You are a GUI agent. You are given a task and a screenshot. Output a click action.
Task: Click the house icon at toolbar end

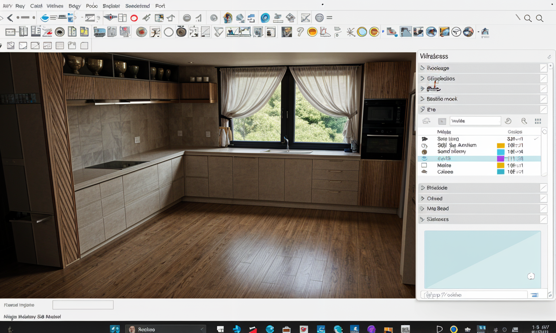coord(485,32)
